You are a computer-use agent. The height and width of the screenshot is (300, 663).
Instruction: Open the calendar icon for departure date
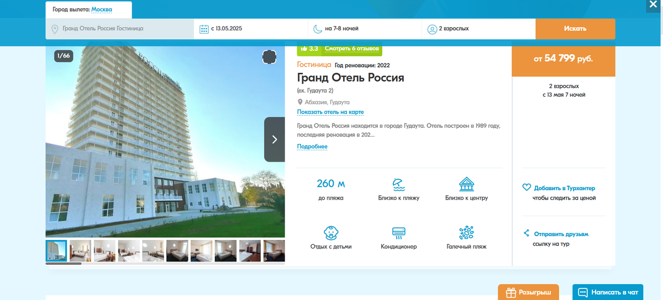click(204, 29)
